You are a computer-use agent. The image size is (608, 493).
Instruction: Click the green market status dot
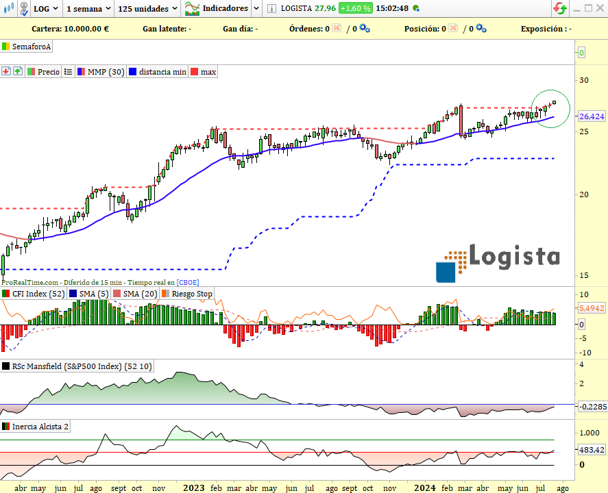[416, 8]
